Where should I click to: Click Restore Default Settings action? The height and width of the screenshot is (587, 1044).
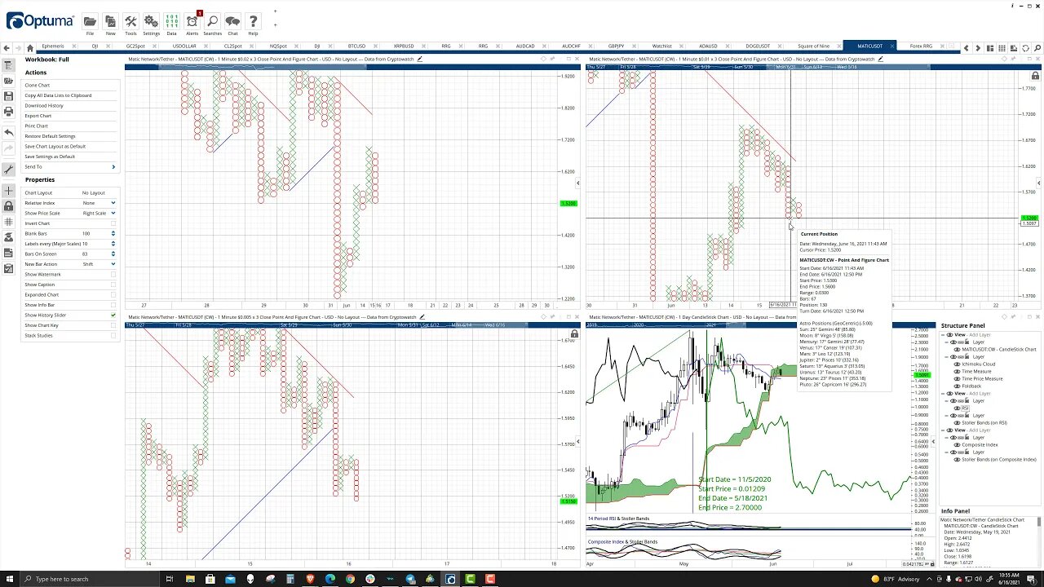tap(50, 136)
